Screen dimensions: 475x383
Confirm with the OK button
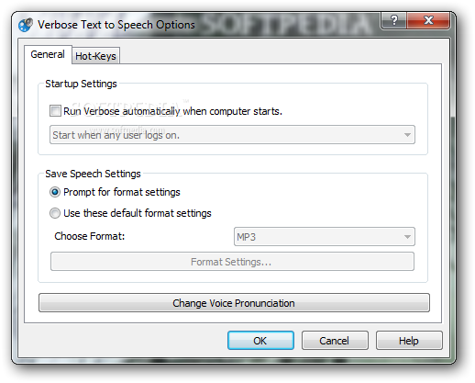coord(260,341)
